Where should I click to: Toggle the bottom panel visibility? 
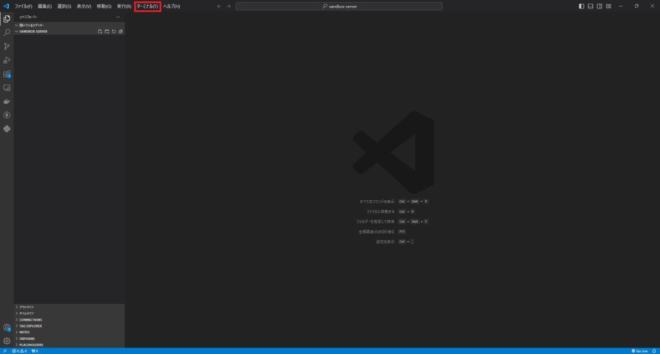pos(590,6)
